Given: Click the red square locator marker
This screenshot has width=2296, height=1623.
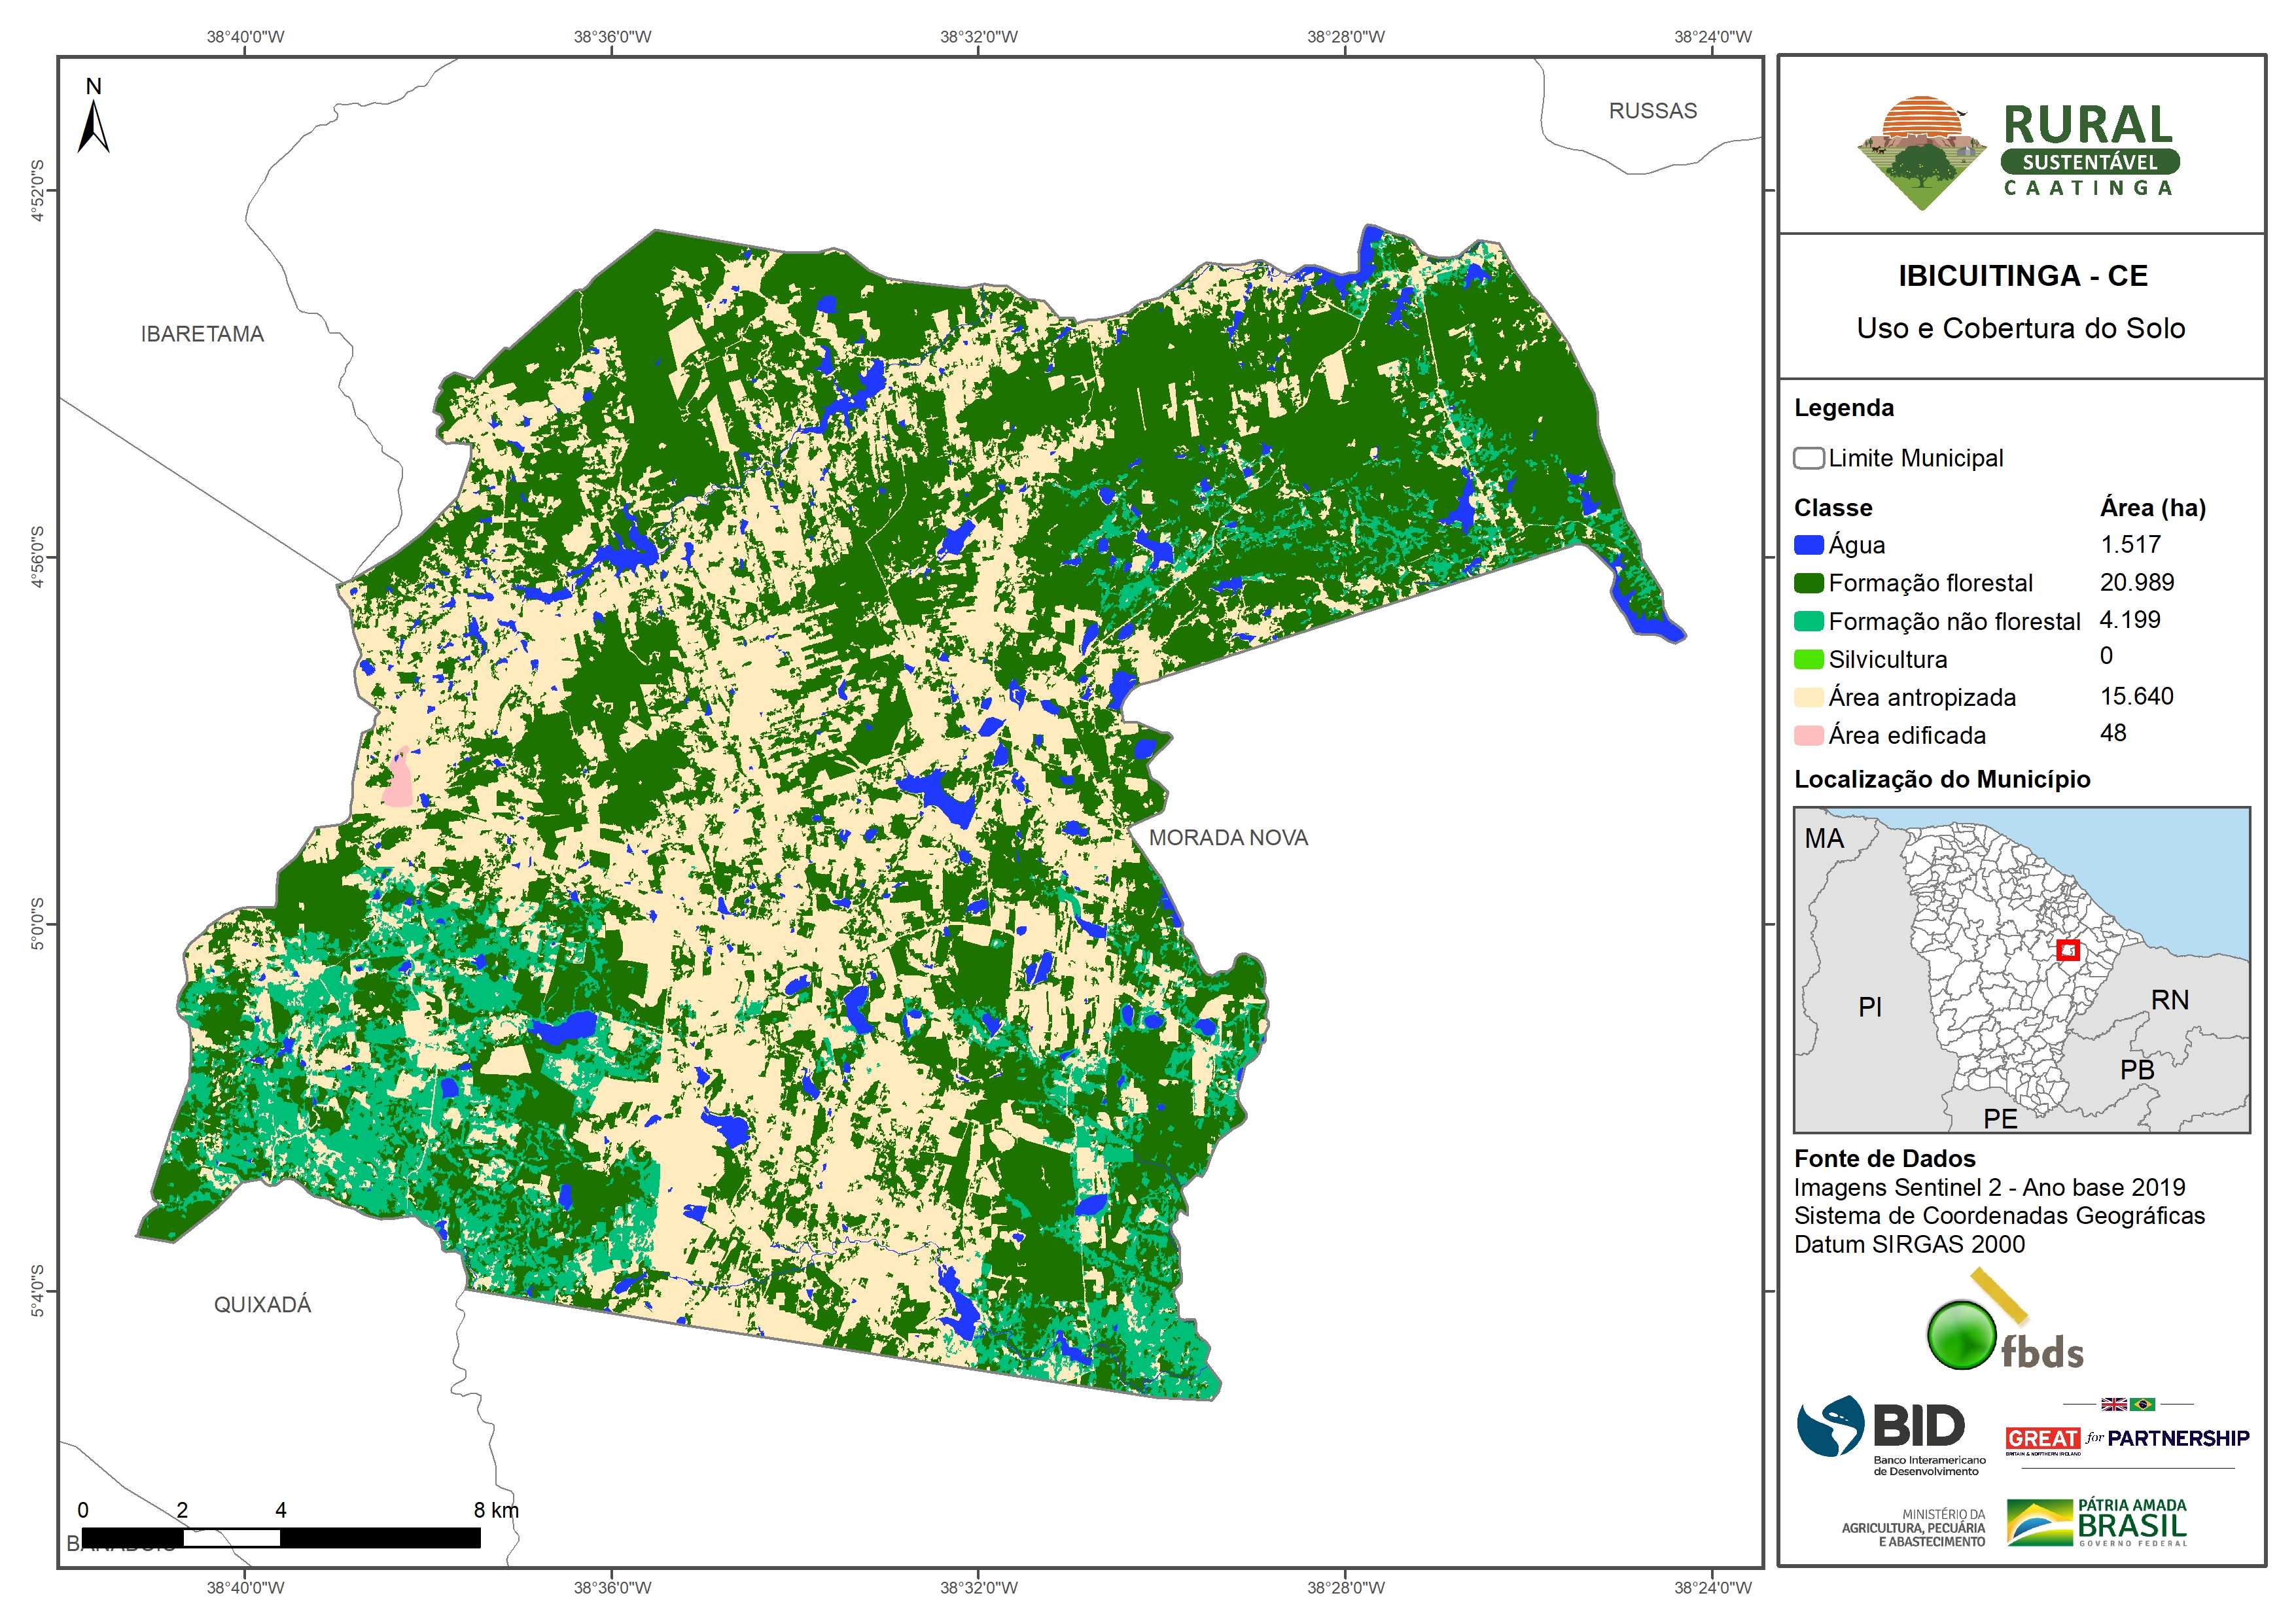Looking at the screenshot, I should (x=2068, y=950).
